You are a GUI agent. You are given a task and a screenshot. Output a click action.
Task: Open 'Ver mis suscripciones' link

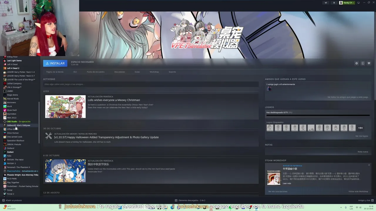[x=278, y=191]
